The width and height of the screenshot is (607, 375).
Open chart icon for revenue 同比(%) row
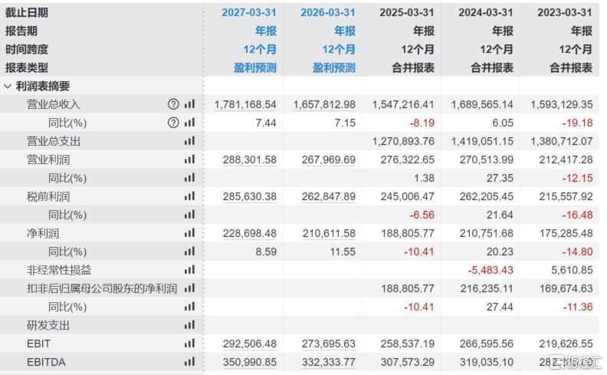[189, 123]
